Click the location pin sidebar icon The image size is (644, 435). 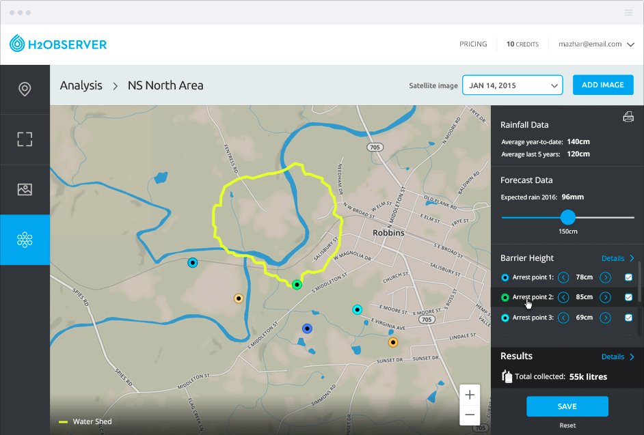click(x=25, y=89)
